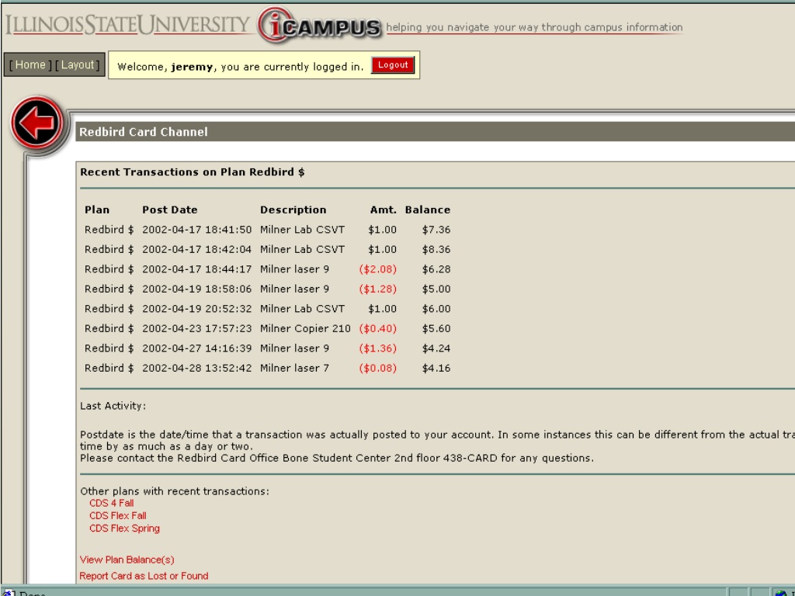Click the Illinois State University logo
The image size is (795, 596).
128,25
